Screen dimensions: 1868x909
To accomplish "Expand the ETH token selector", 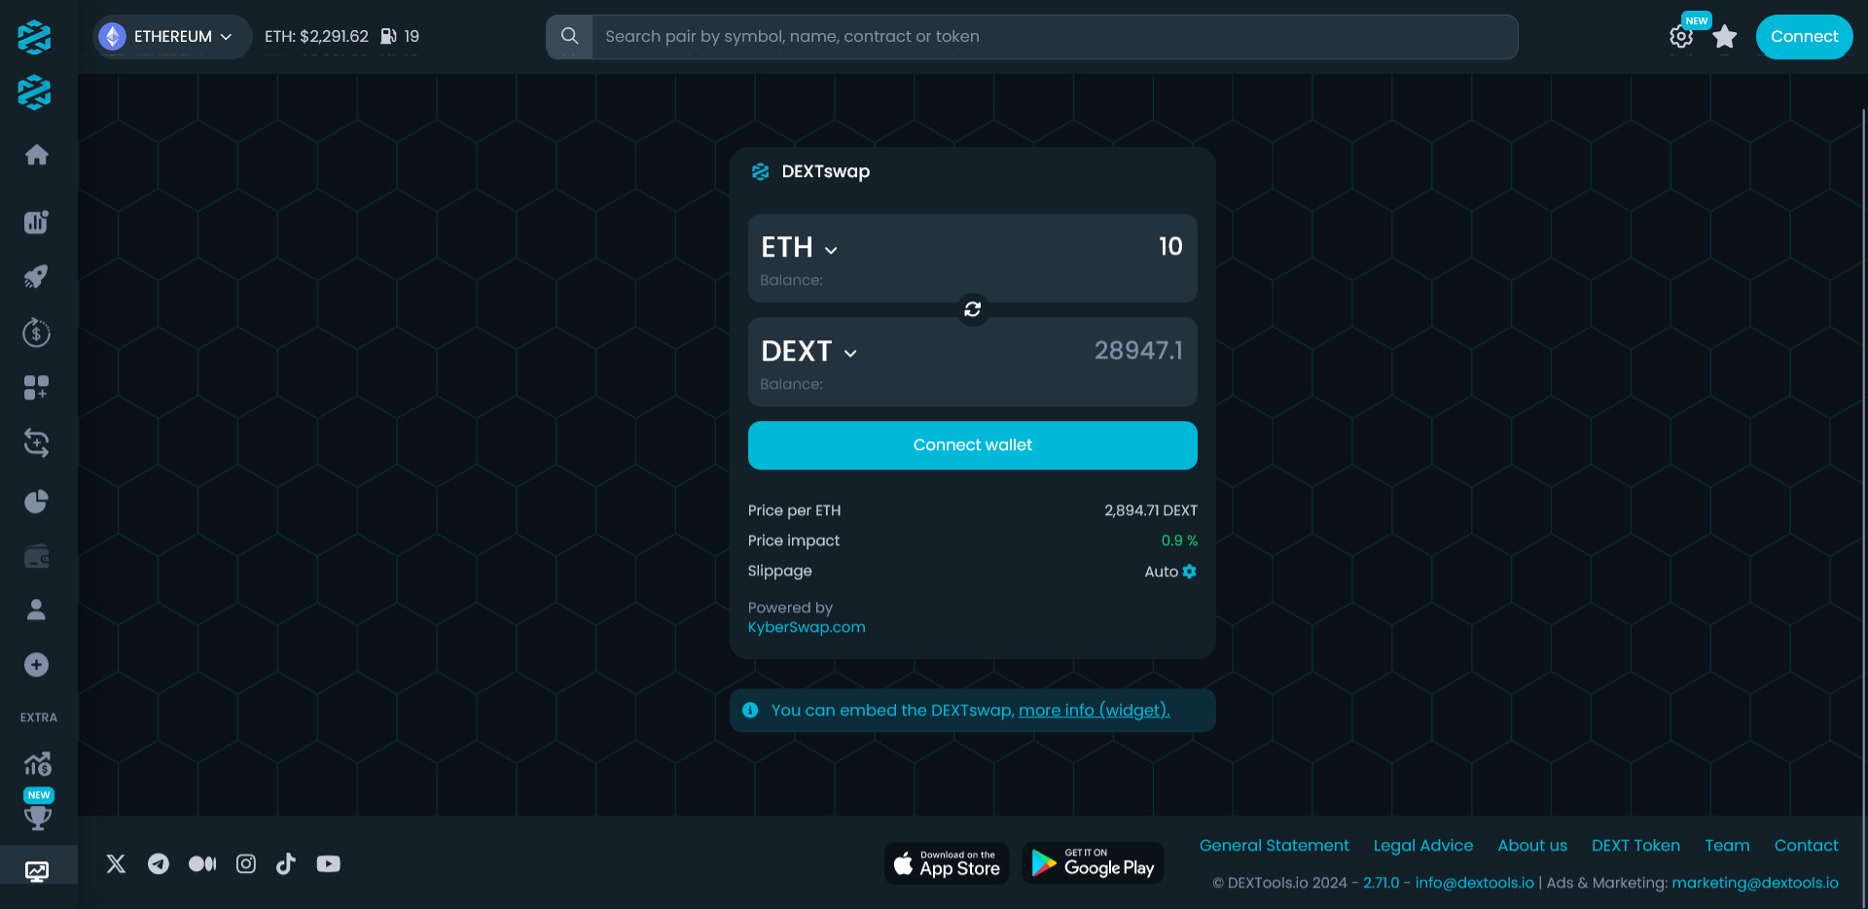I will [800, 247].
